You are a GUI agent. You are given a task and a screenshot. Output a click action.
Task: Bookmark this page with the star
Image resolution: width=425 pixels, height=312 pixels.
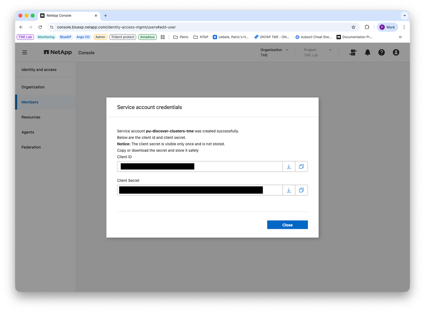click(353, 27)
